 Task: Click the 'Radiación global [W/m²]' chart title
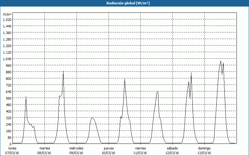[125, 3]
